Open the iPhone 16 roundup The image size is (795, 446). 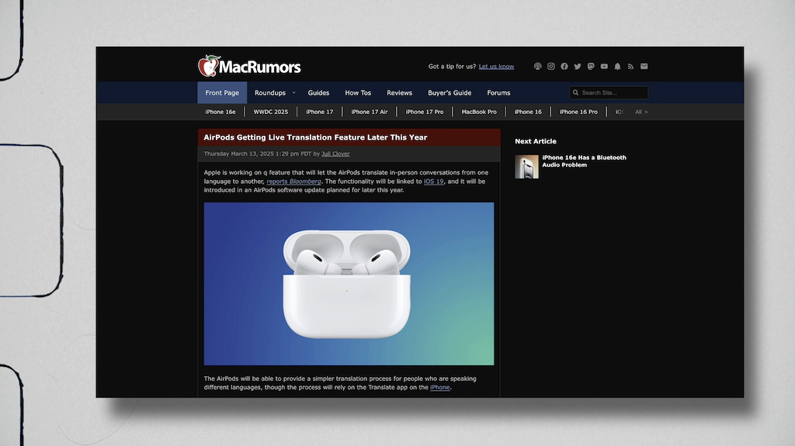pos(528,112)
